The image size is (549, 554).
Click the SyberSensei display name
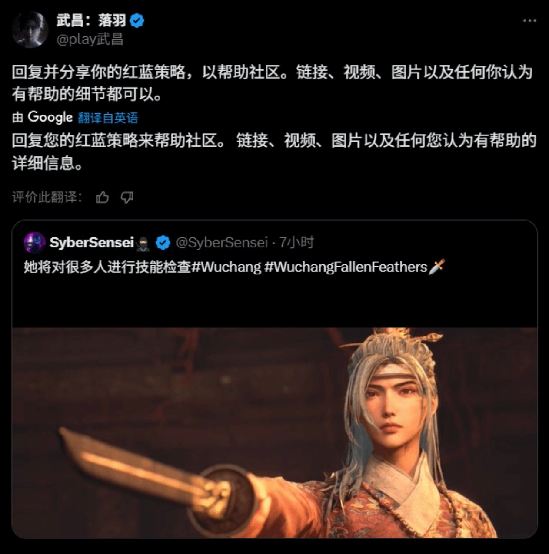(92, 242)
